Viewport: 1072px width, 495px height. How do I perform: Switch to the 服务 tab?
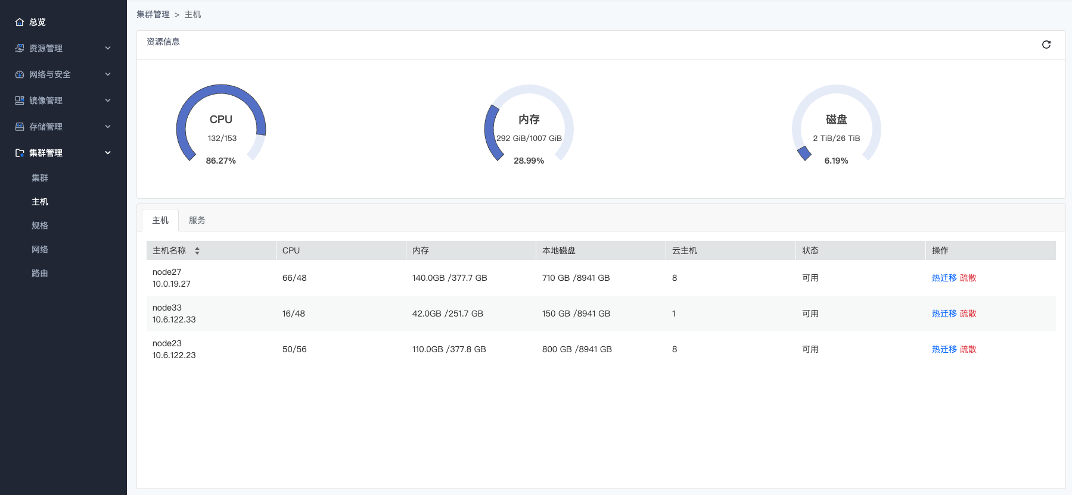pos(197,220)
